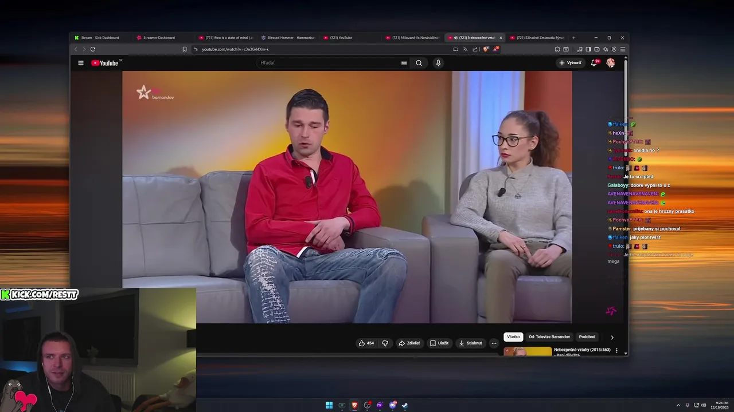This screenshot has height=412, width=734.
Task: Reload the page with the refresh icon
Action: [x=93, y=49]
